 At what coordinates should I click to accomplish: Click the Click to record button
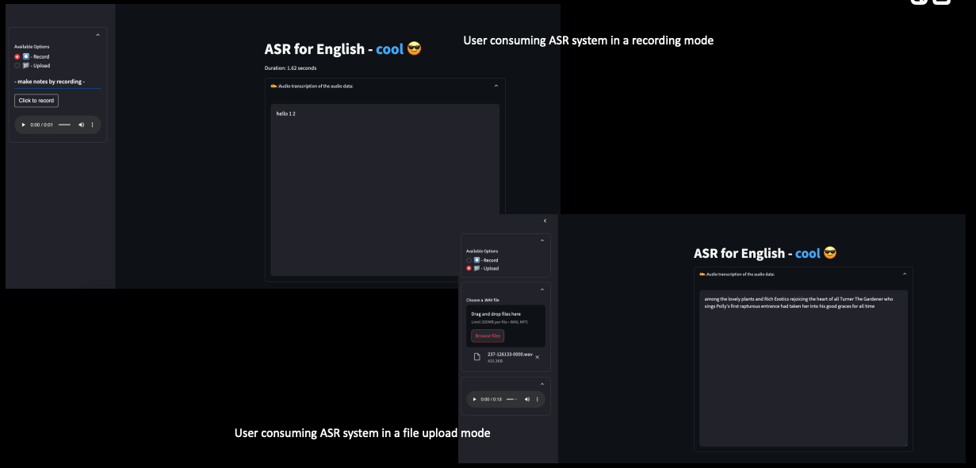coord(36,100)
